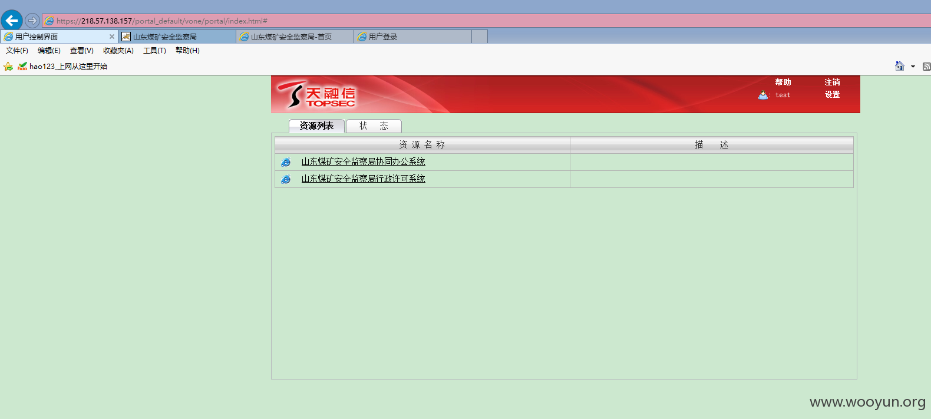Open the 工具(T) menu
The height and width of the screenshot is (419, 931).
pos(154,51)
